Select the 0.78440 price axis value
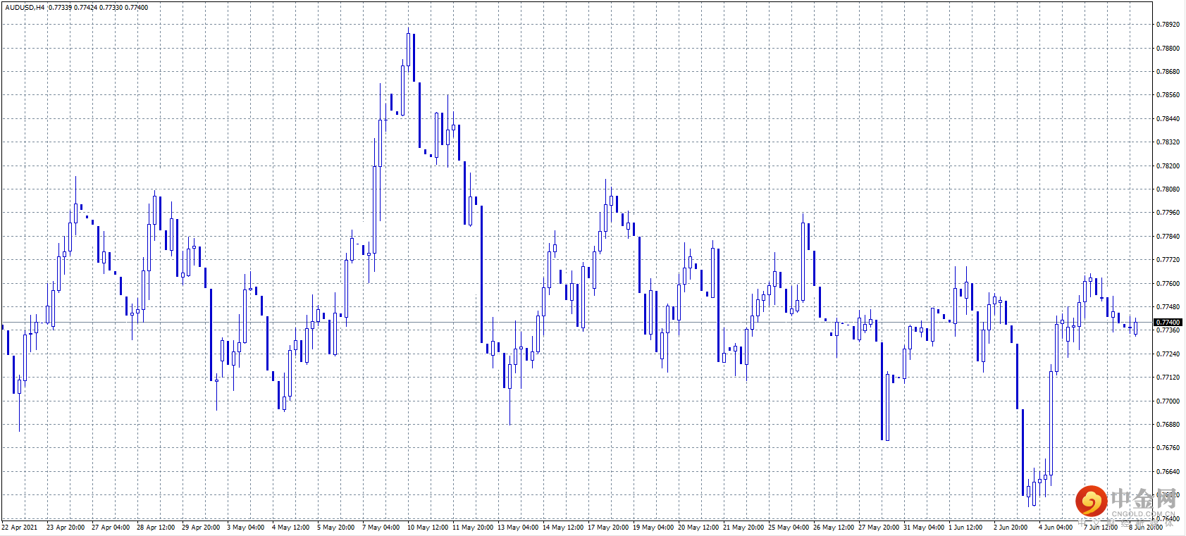Screen dimensions: 1186x536 pos(1168,119)
